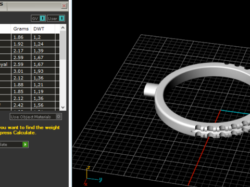250x187 pixels.
Task: Select the 1,24 DWT cell
Action: (x=43, y=44)
